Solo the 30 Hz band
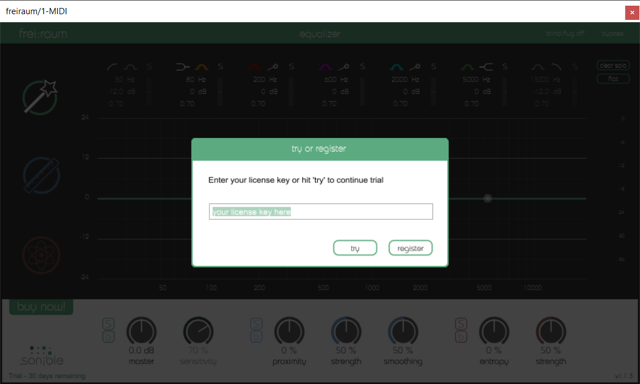 click(x=150, y=66)
